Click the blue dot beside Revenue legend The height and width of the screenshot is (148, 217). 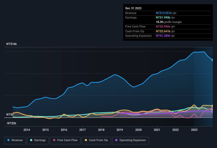[8, 140]
